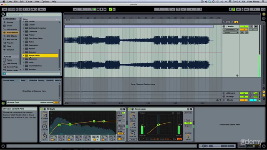Arm the 1 Audio track for recording
The width and height of the screenshot is (267, 150).
point(256,26)
